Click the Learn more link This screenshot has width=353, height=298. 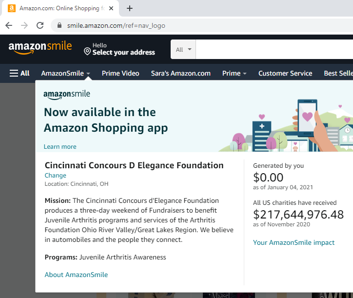pos(60,146)
